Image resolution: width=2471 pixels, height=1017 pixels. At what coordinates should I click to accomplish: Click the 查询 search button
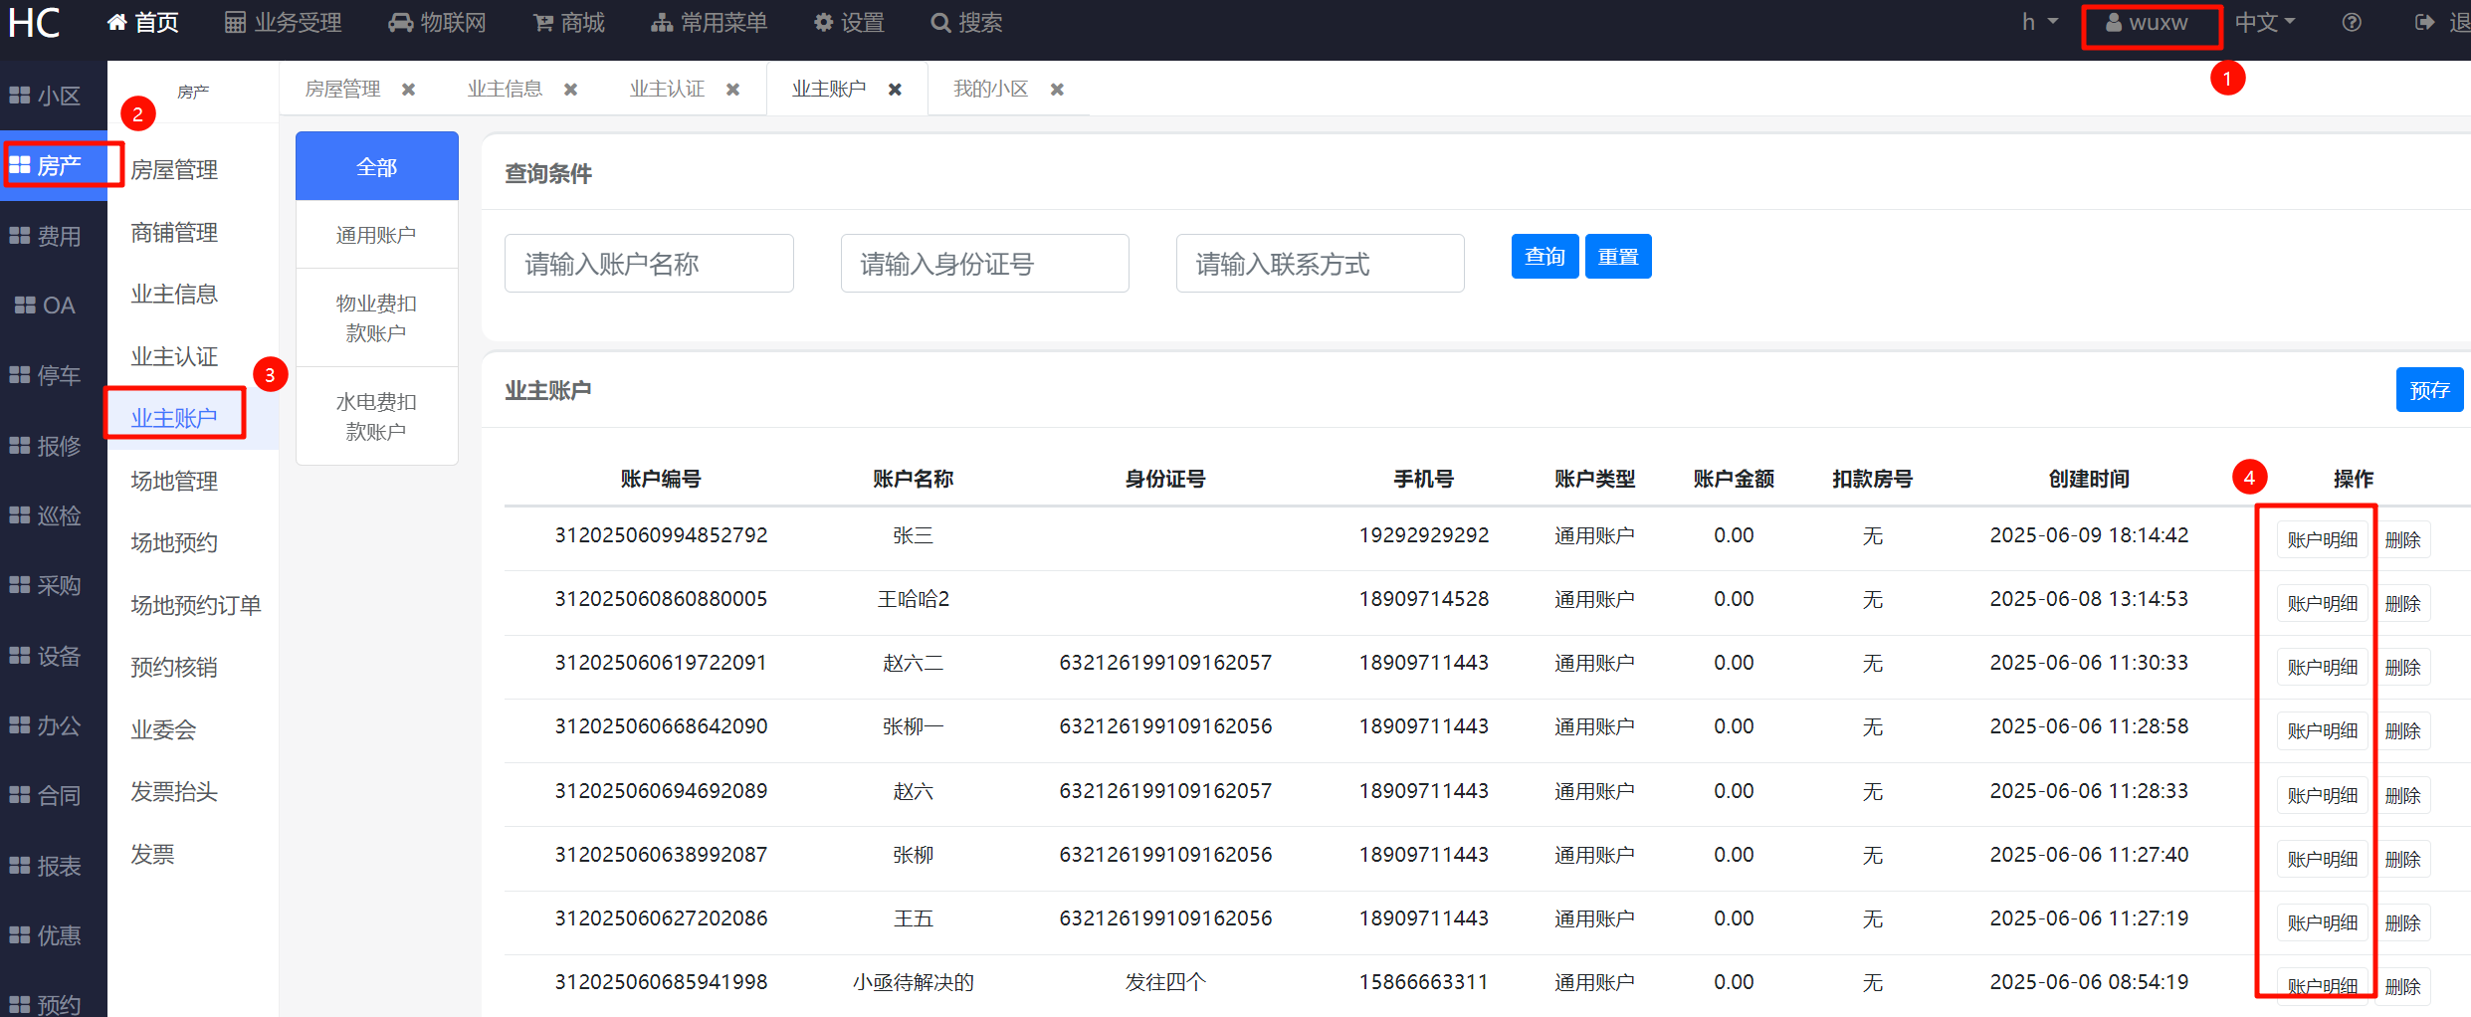coord(1544,257)
